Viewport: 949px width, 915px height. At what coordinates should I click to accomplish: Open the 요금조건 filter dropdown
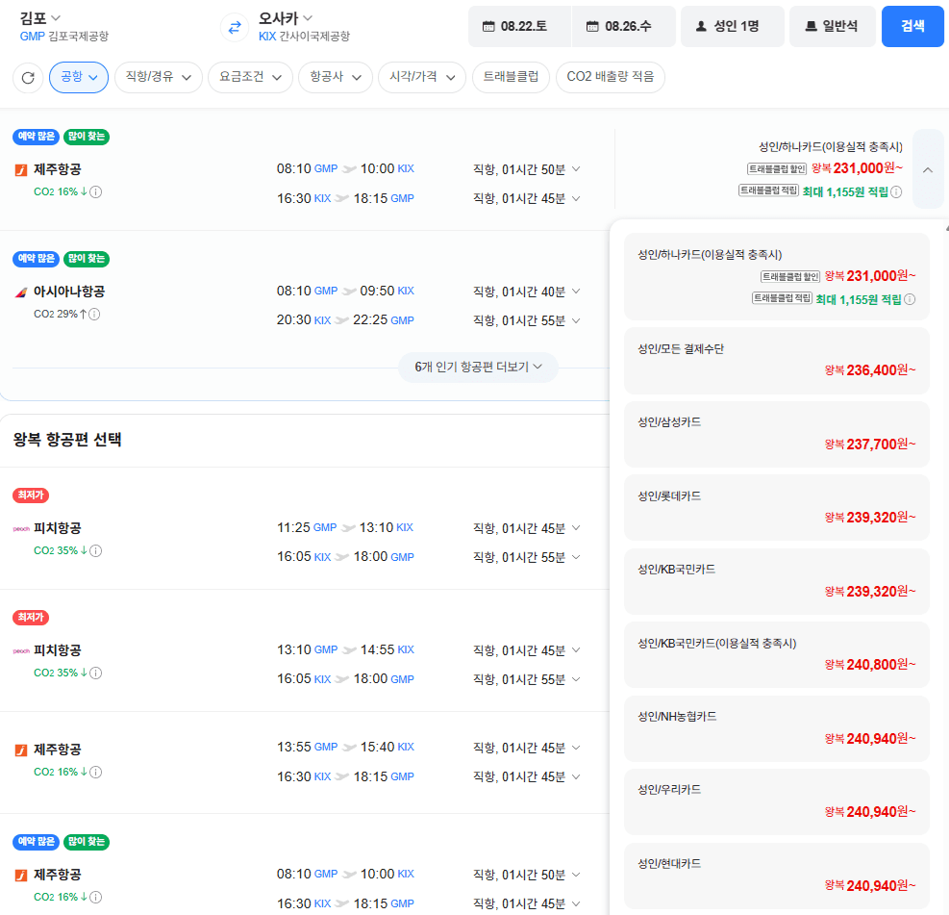click(250, 77)
